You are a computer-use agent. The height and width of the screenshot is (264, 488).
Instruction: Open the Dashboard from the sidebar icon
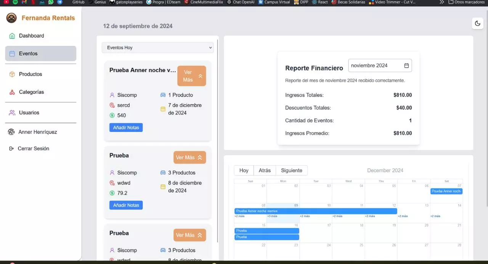11,35
